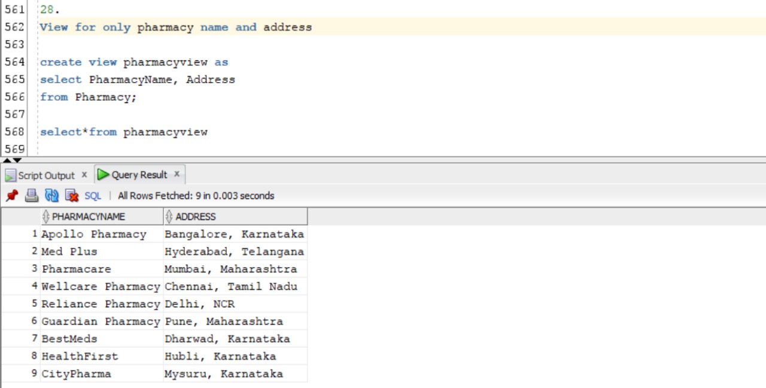Click the Hyderabad, Telangana address cell
This screenshot has width=766, height=388.
[234, 251]
